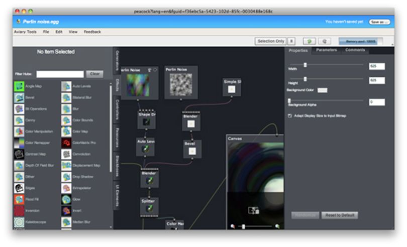407x247 pixels.
Task: Click the Reset to Default button
Action: coord(340,215)
